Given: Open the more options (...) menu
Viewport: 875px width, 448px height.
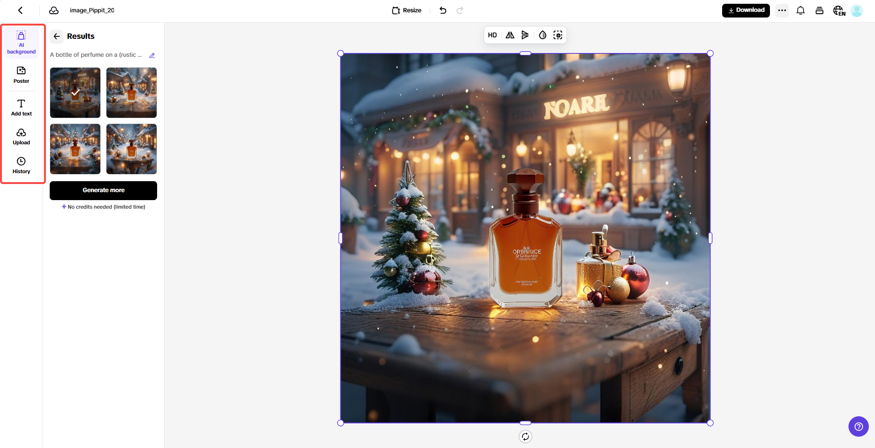Looking at the screenshot, I should click(782, 10).
